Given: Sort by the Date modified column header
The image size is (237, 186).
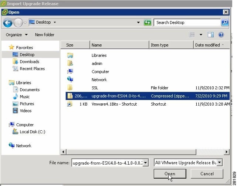Looking at the screenshot, I should coord(211,45).
